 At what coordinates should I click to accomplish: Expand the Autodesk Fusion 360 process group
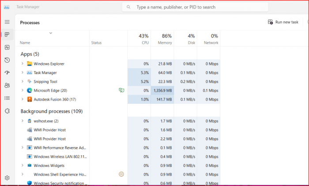tap(23, 99)
